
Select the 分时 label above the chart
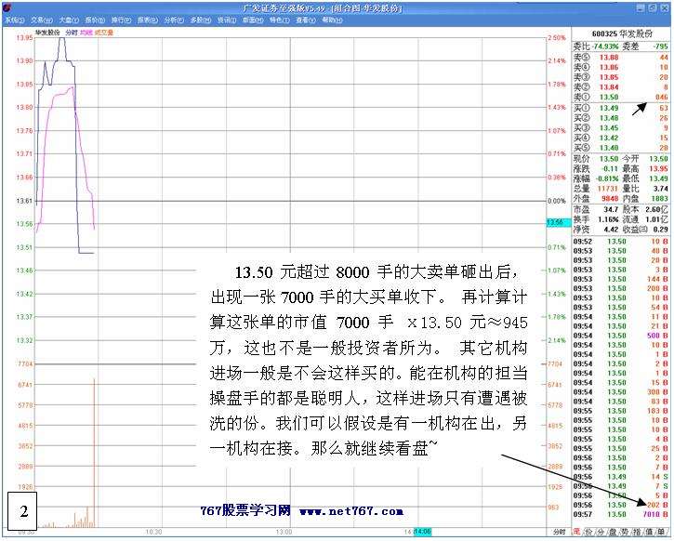72,32
